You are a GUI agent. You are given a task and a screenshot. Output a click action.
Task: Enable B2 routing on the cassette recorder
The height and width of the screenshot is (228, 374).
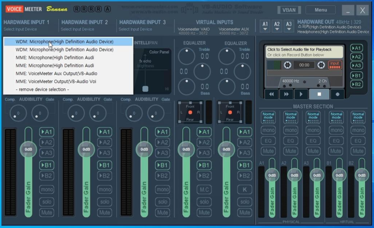[x=356, y=84]
